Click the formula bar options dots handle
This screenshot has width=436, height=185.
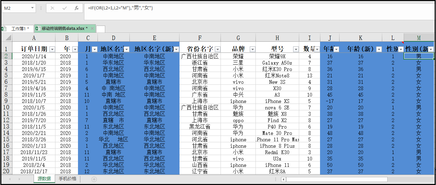click(41, 8)
